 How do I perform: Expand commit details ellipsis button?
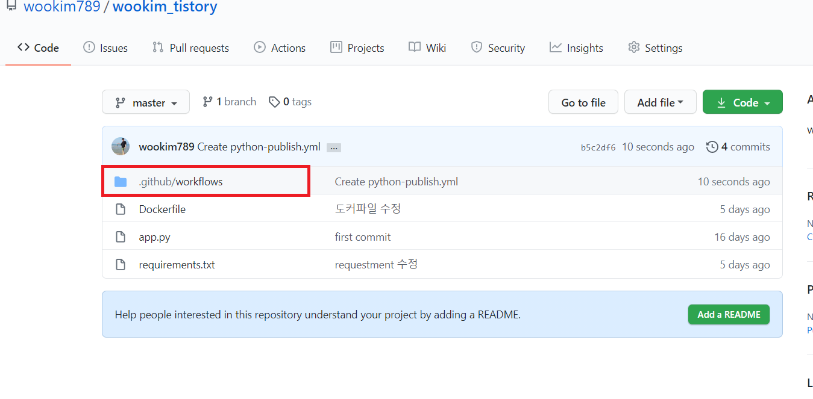pos(333,147)
